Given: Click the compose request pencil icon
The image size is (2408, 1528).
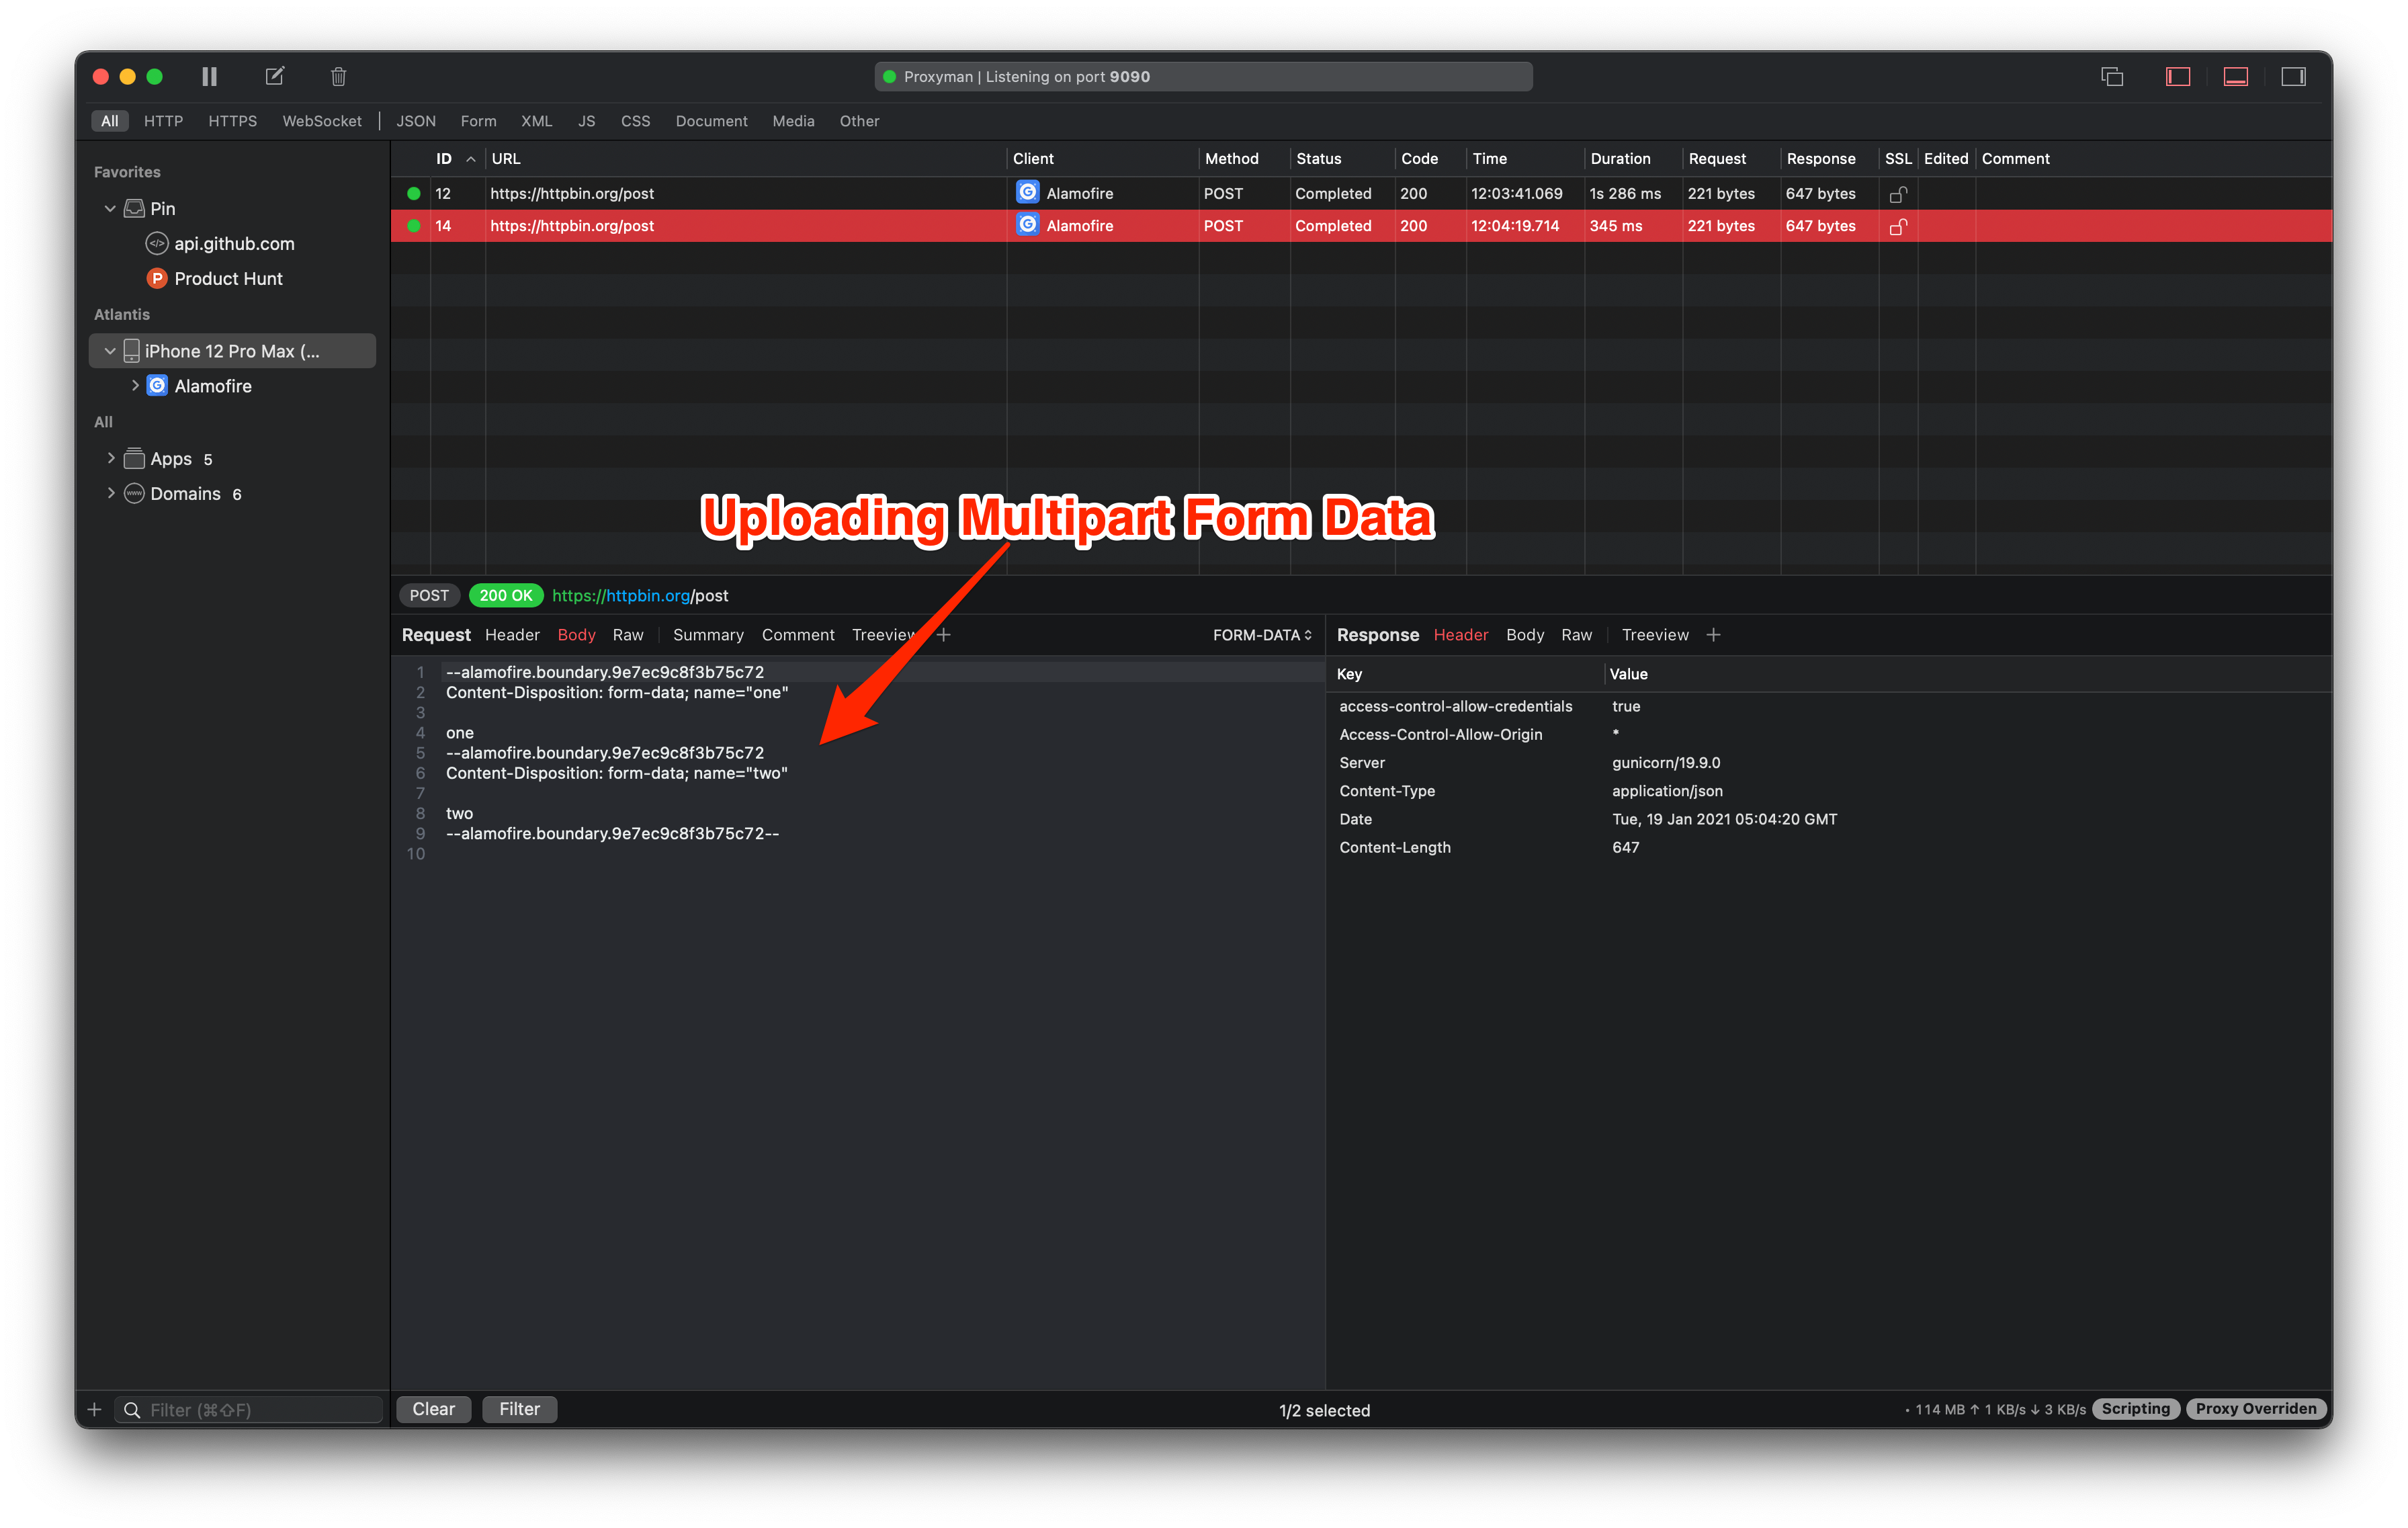Looking at the screenshot, I should tap(274, 76).
